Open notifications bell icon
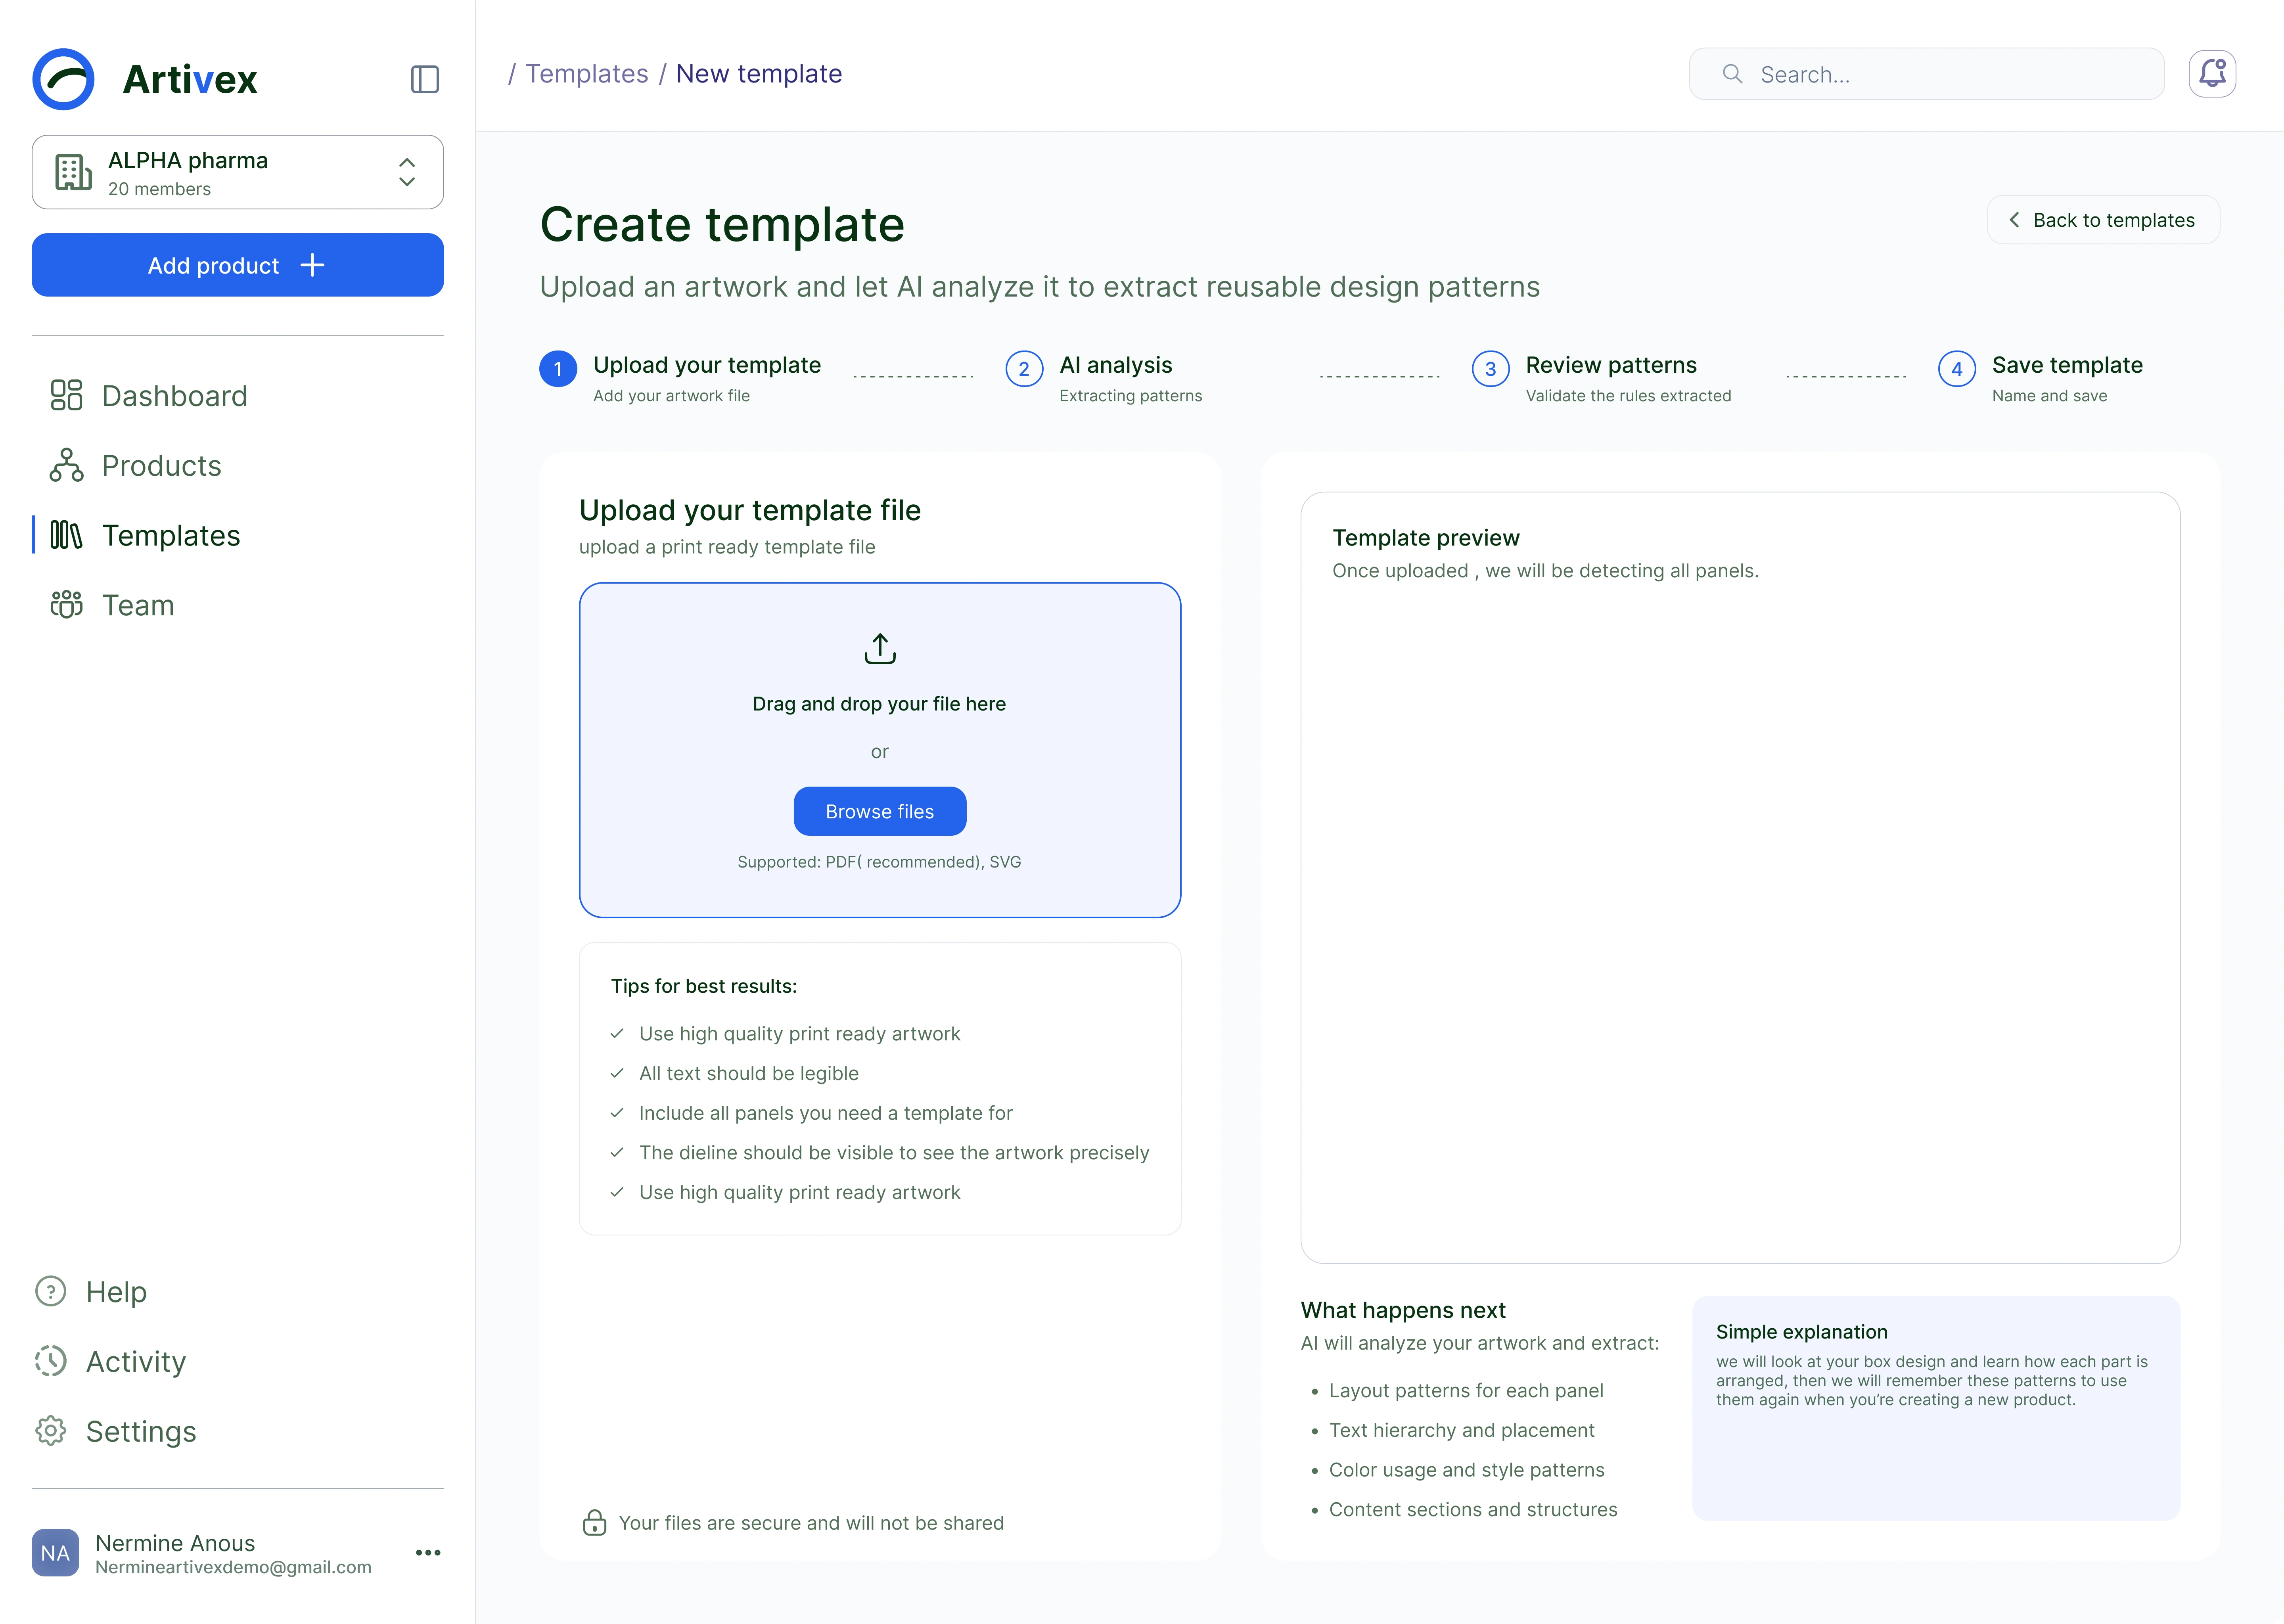The width and height of the screenshot is (2284, 1624). tap(2212, 74)
